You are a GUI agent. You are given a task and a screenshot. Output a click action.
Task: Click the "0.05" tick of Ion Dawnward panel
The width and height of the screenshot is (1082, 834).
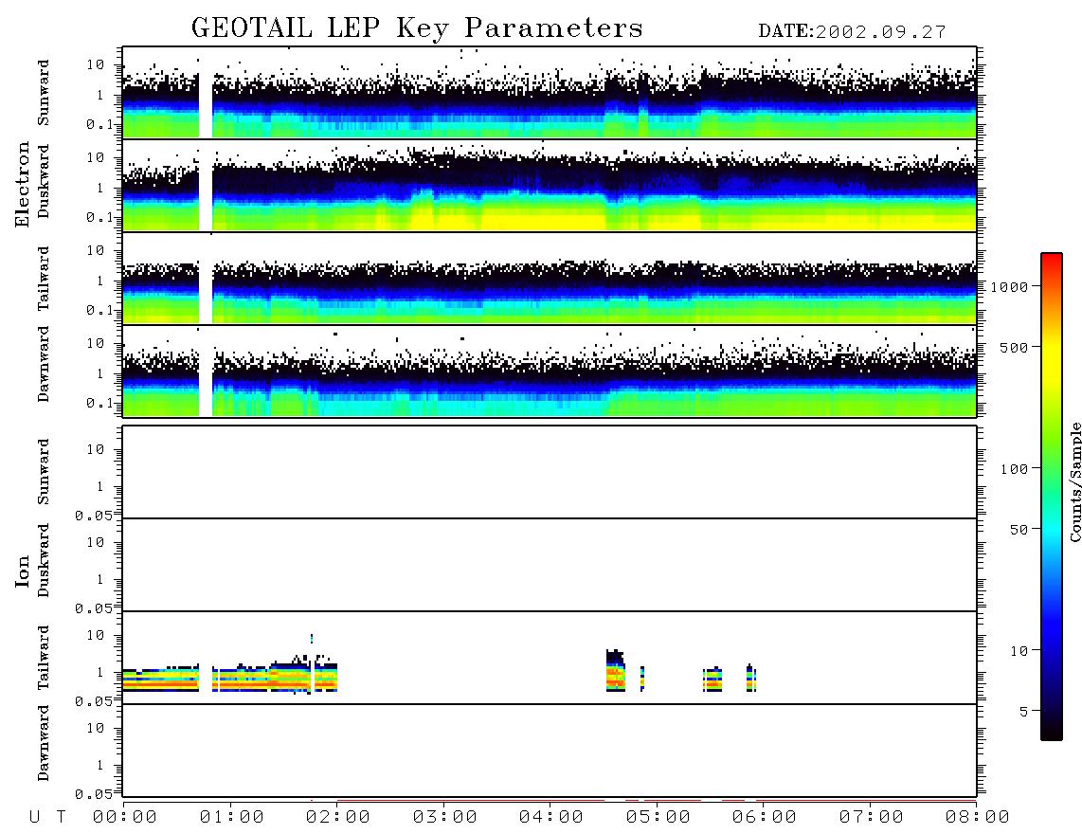pos(93,794)
